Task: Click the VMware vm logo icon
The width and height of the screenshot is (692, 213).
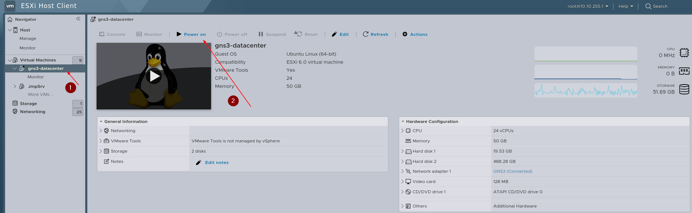Action: point(10,6)
